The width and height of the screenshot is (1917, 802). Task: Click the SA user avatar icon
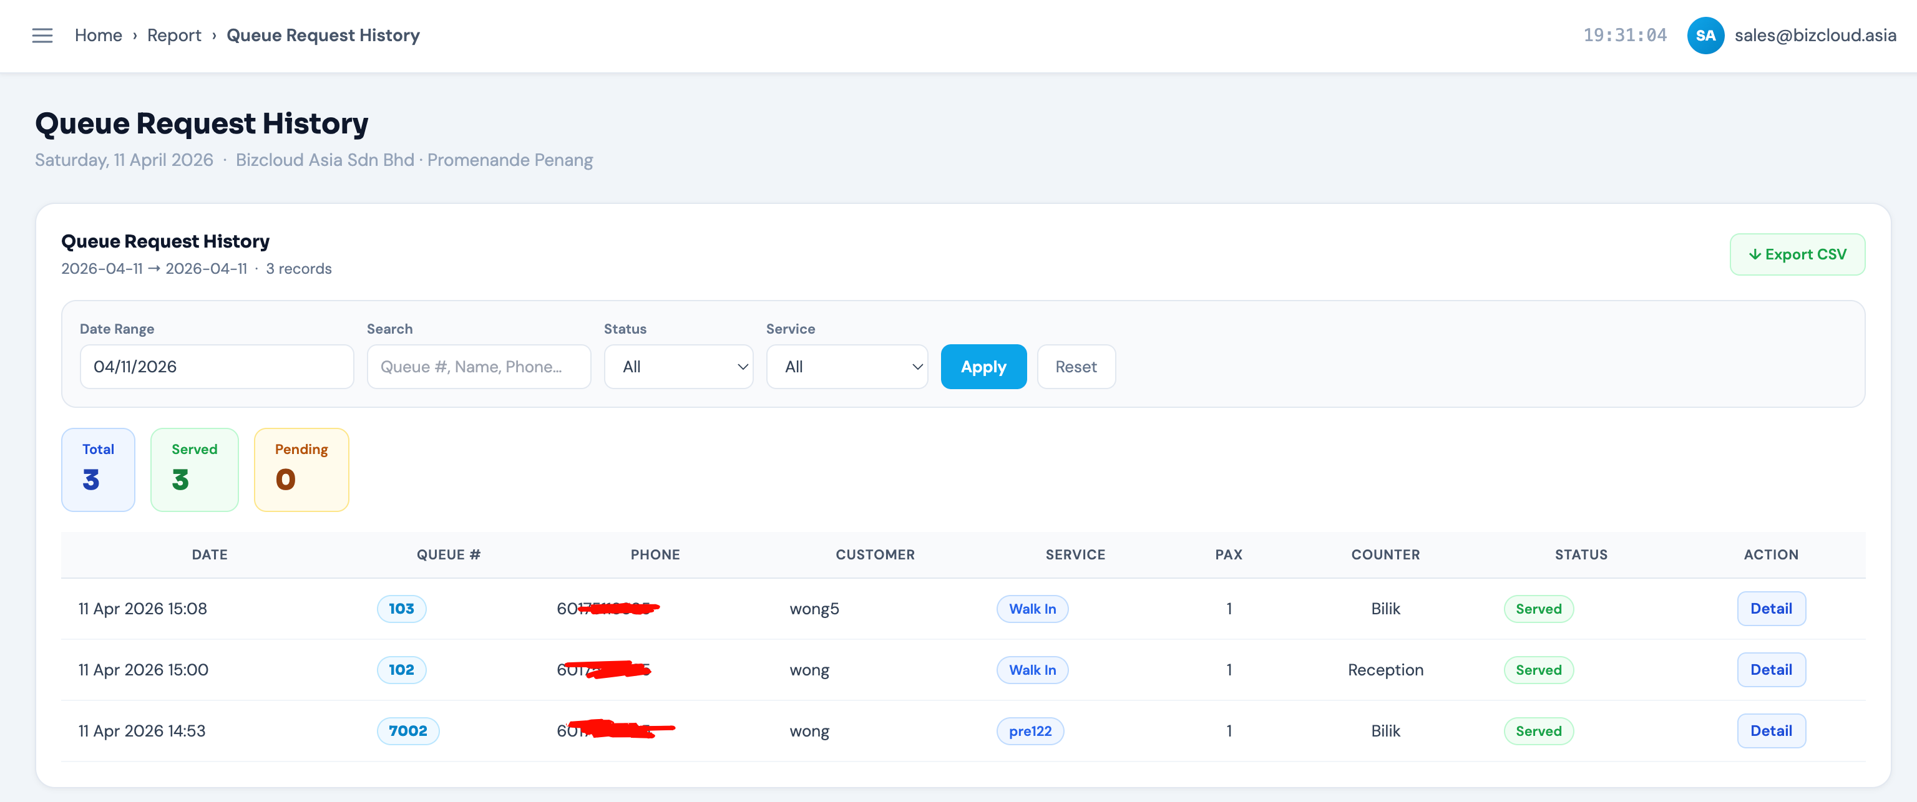1705,35
